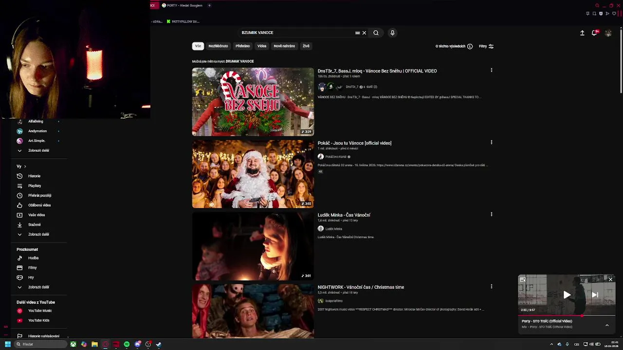Close the miniplayer

pos(610,280)
